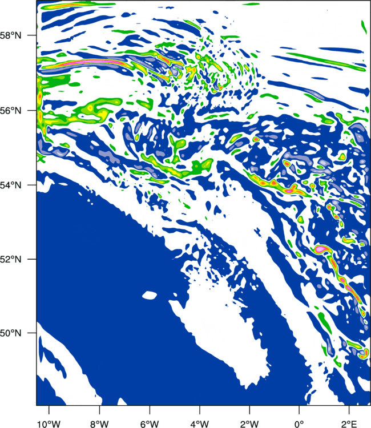Click the 10°W longitude label
This screenshot has width=371, height=428.
[49, 424]
